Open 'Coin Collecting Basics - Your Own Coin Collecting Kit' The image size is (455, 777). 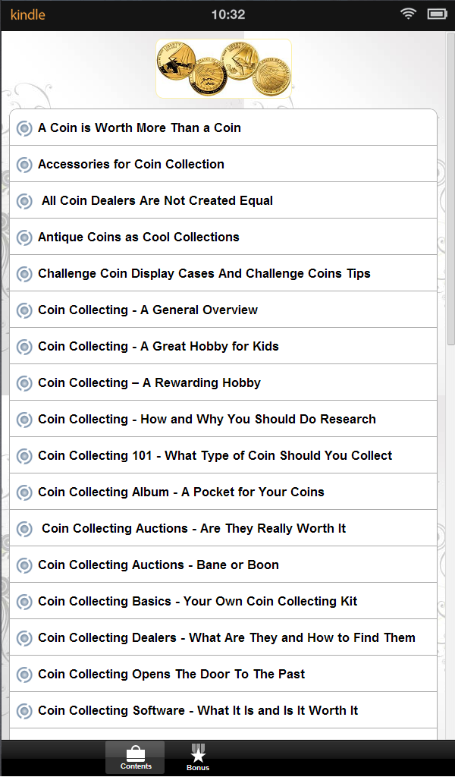point(176,601)
